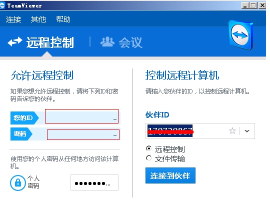Viewport: 270px width, 217px height.
Task: Select the 文件传输 radio option
Action: coord(149,158)
